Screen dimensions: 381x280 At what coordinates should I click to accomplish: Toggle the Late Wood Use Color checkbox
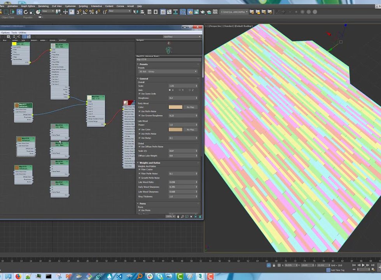[x=140, y=129]
